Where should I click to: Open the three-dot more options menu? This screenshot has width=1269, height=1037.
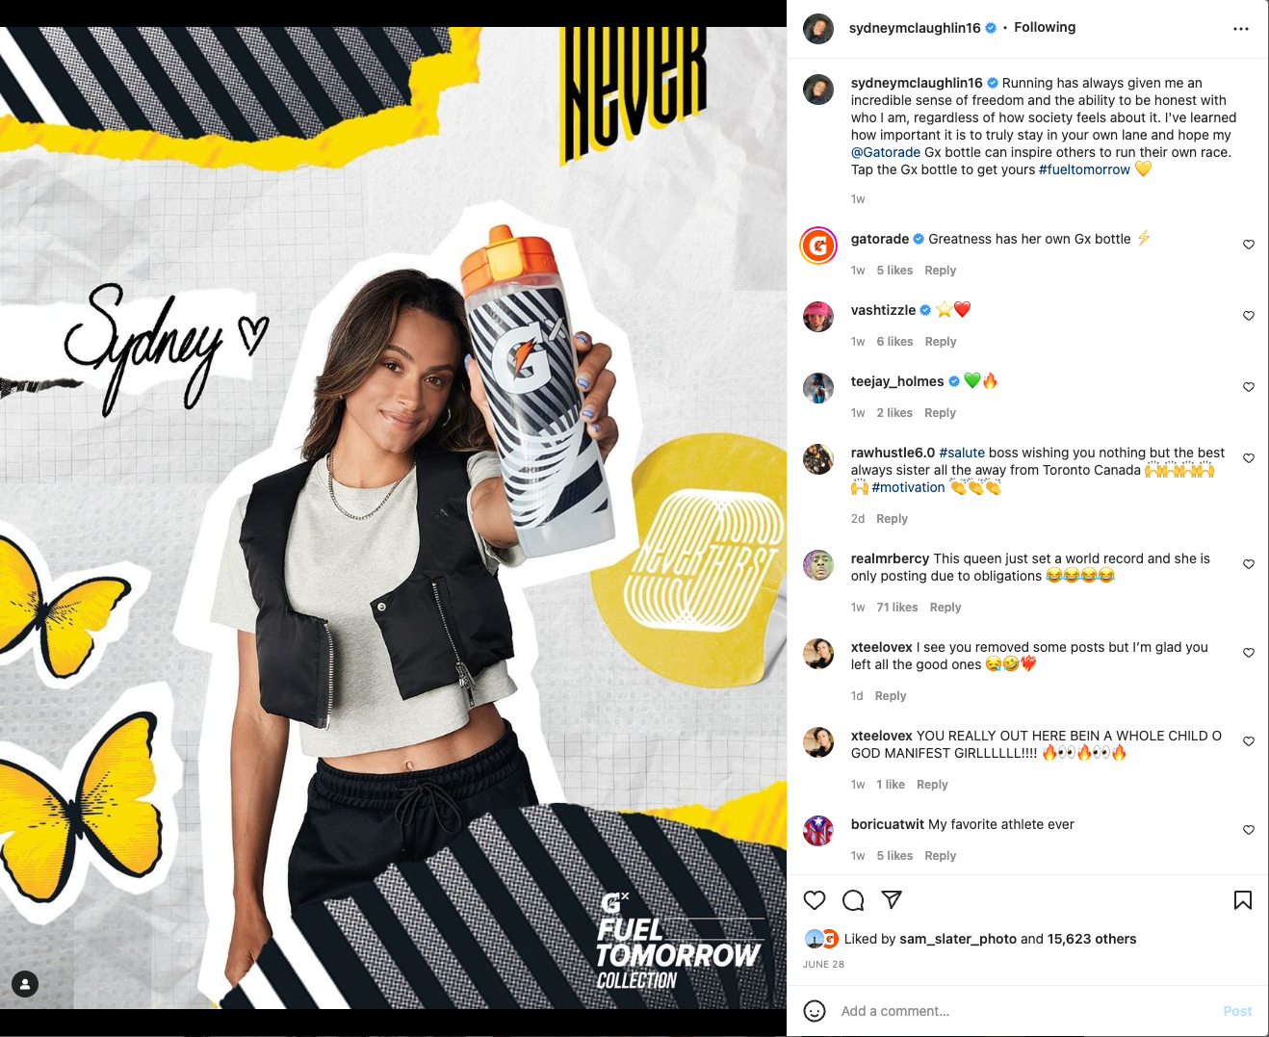[1241, 29]
